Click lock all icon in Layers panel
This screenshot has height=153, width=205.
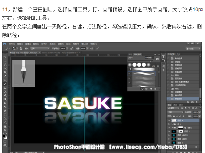click(183, 116)
